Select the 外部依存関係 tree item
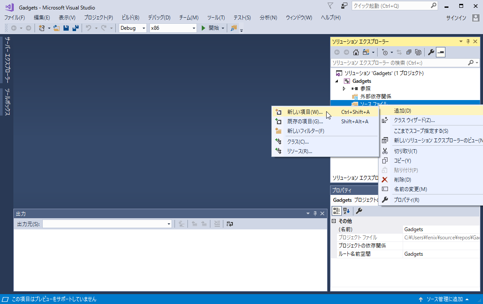Viewport: 483px width, 304px height. pos(375,96)
